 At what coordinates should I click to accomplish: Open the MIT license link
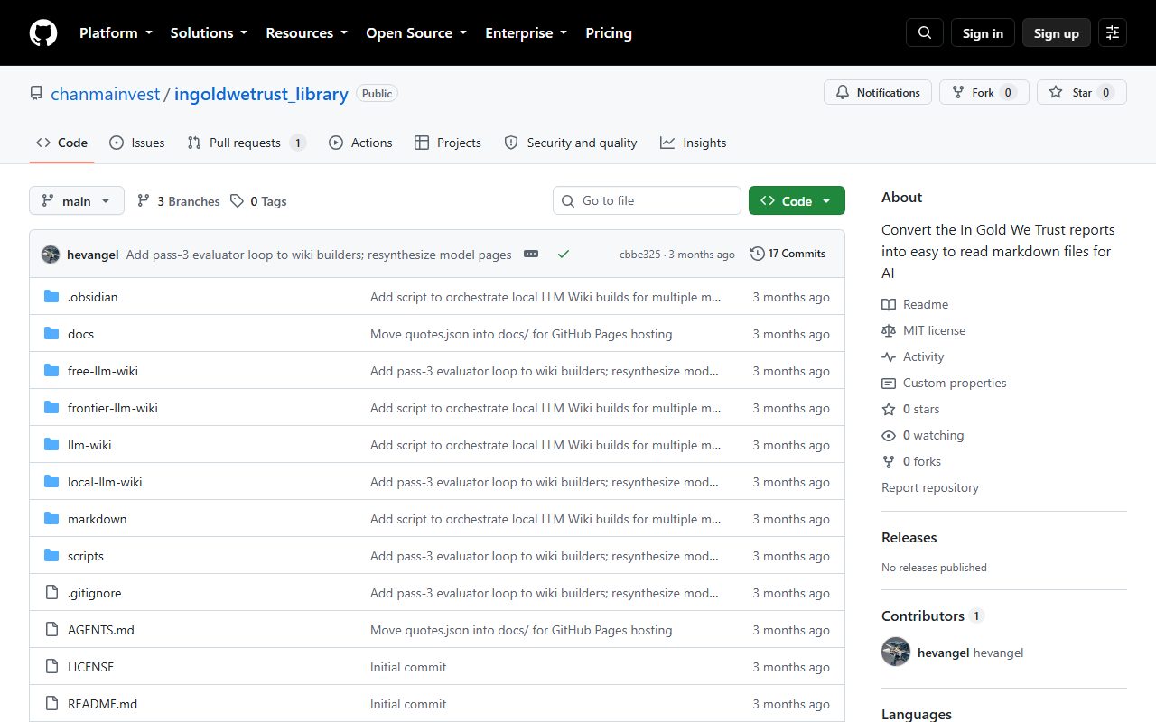pyautogui.click(x=934, y=330)
